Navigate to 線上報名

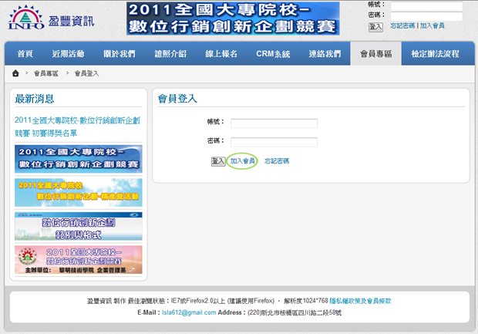point(222,54)
